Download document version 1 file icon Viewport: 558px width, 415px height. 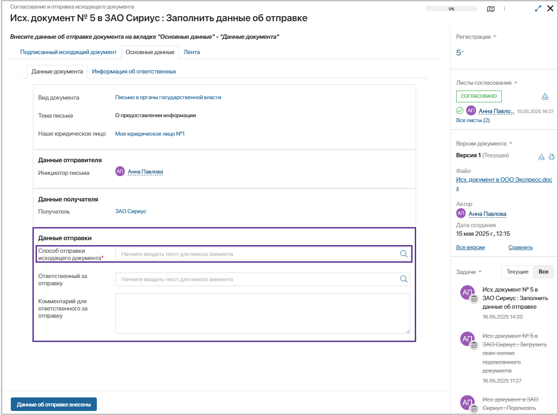click(542, 157)
